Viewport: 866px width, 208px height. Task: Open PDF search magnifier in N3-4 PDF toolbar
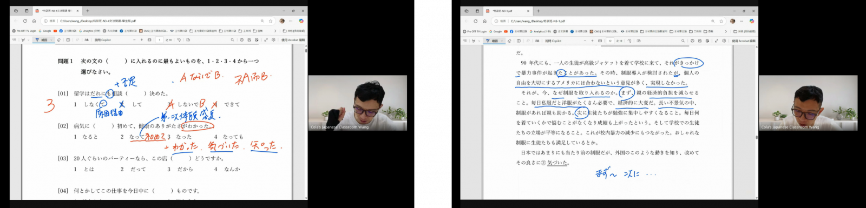[232, 39]
